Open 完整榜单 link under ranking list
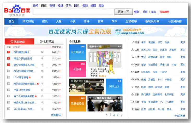The height and width of the screenshot is (123, 191). click(x=56, y=115)
